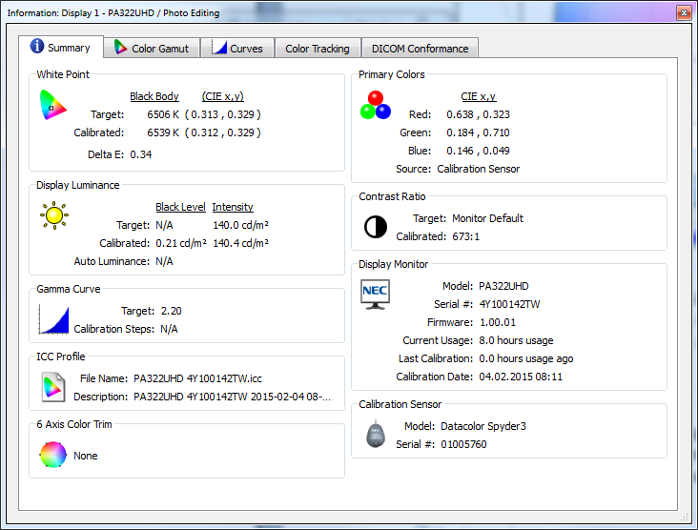Viewport: 698px width, 530px height.
Task: Click the blue Gamma Curve graph icon
Action: 54,318
